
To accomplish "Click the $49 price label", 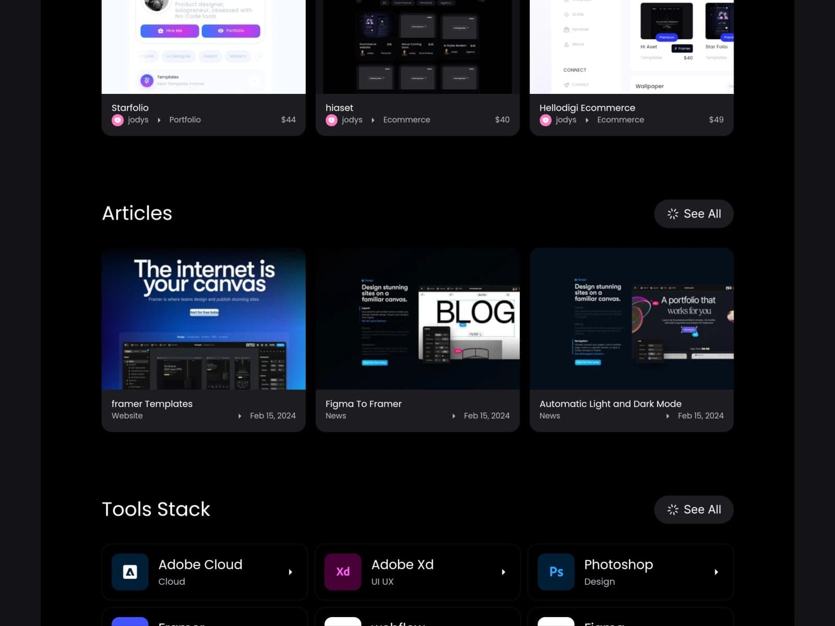I will (717, 120).
